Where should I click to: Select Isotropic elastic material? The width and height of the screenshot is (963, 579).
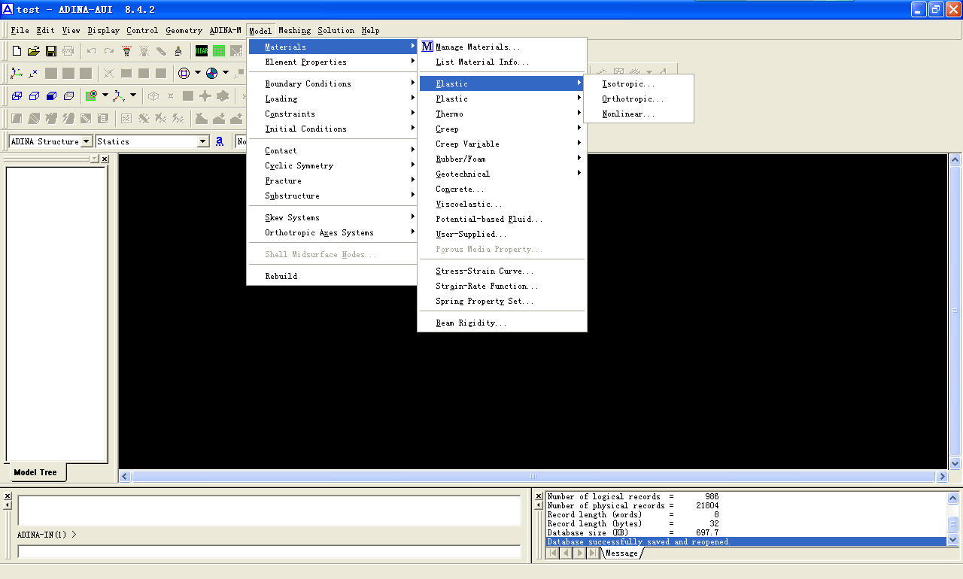pos(638,83)
